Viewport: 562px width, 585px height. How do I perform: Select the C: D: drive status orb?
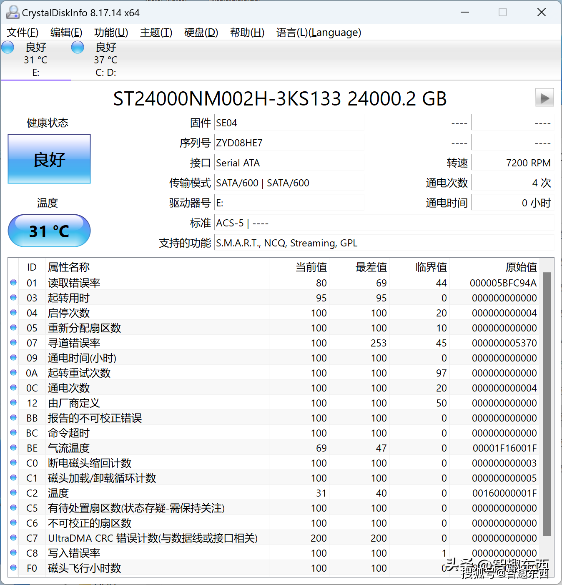[x=78, y=47]
